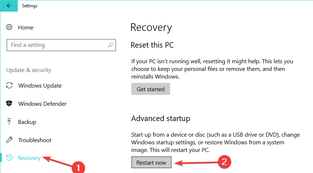Click the Backup upload arrow icon

pos(9,122)
